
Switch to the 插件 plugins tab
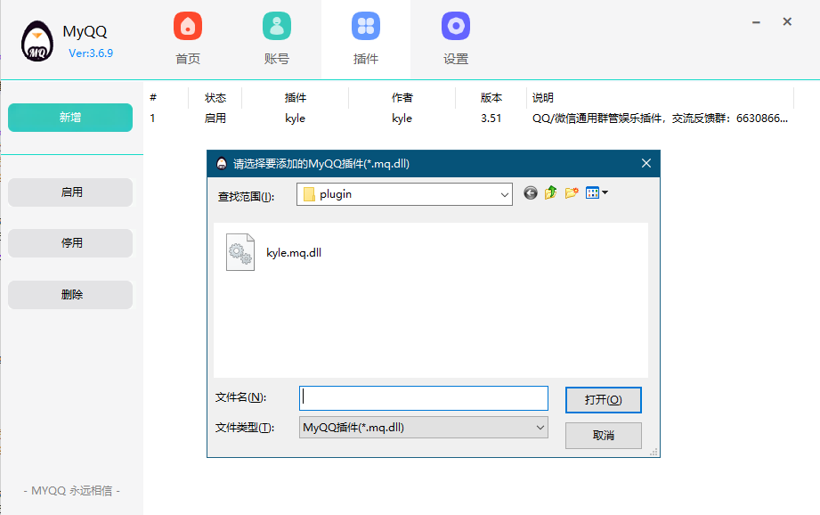[x=365, y=37]
